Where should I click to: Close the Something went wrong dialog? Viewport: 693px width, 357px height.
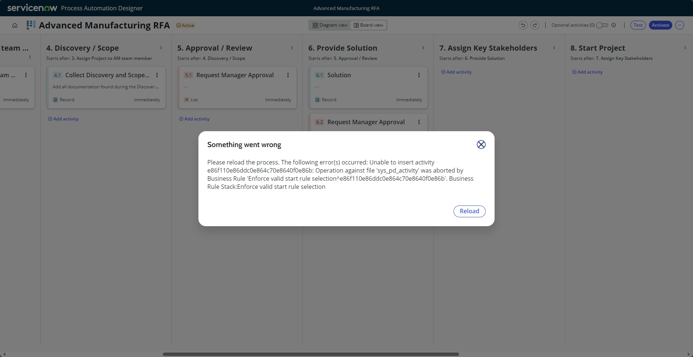click(481, 144)
